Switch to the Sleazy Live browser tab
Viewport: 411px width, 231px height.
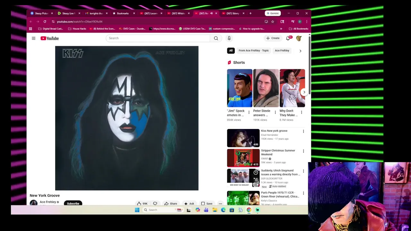tap(68, 13)
